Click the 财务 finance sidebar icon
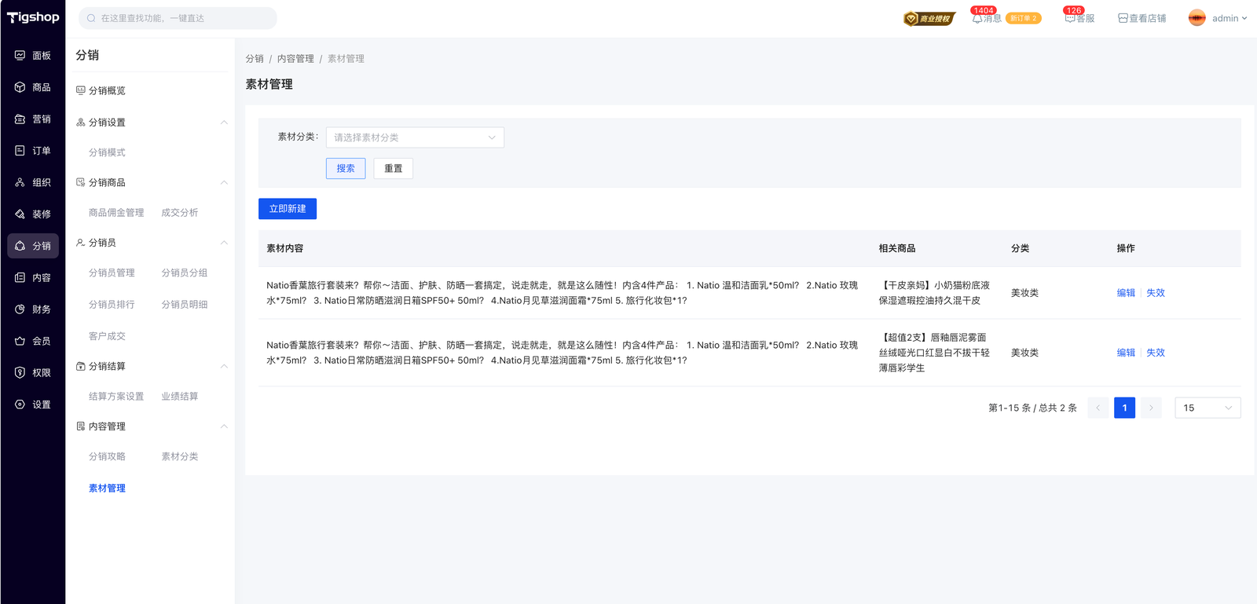Screen dimensions: 1257x604 pos(20,309)
